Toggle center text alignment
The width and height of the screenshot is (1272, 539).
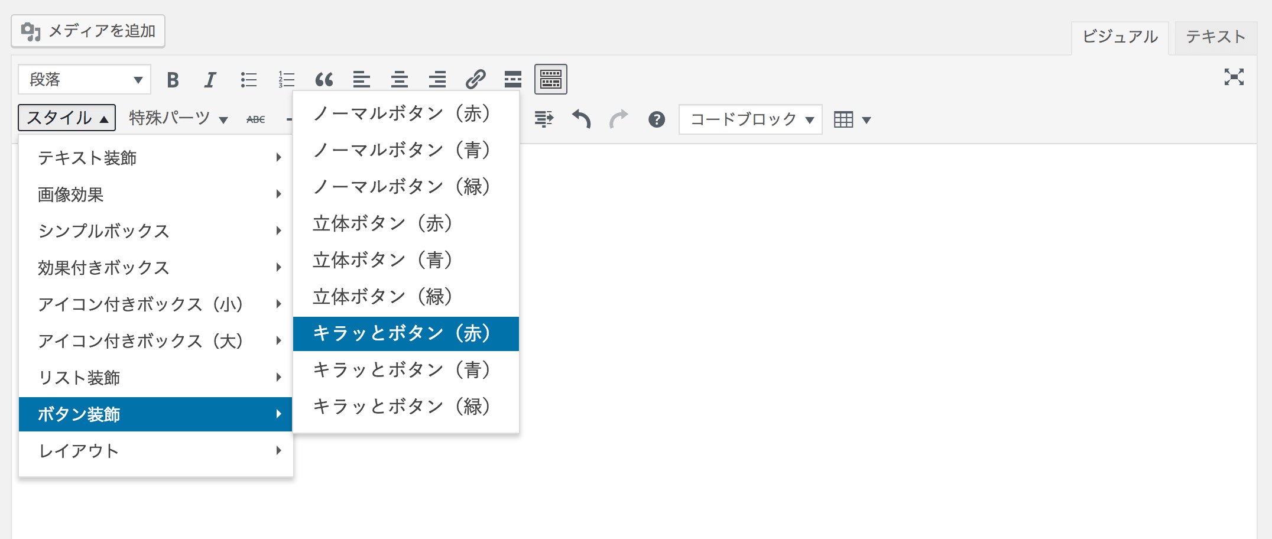pos(400,79)
